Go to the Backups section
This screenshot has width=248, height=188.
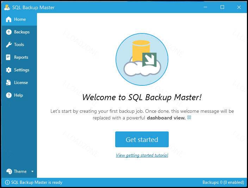22,32
